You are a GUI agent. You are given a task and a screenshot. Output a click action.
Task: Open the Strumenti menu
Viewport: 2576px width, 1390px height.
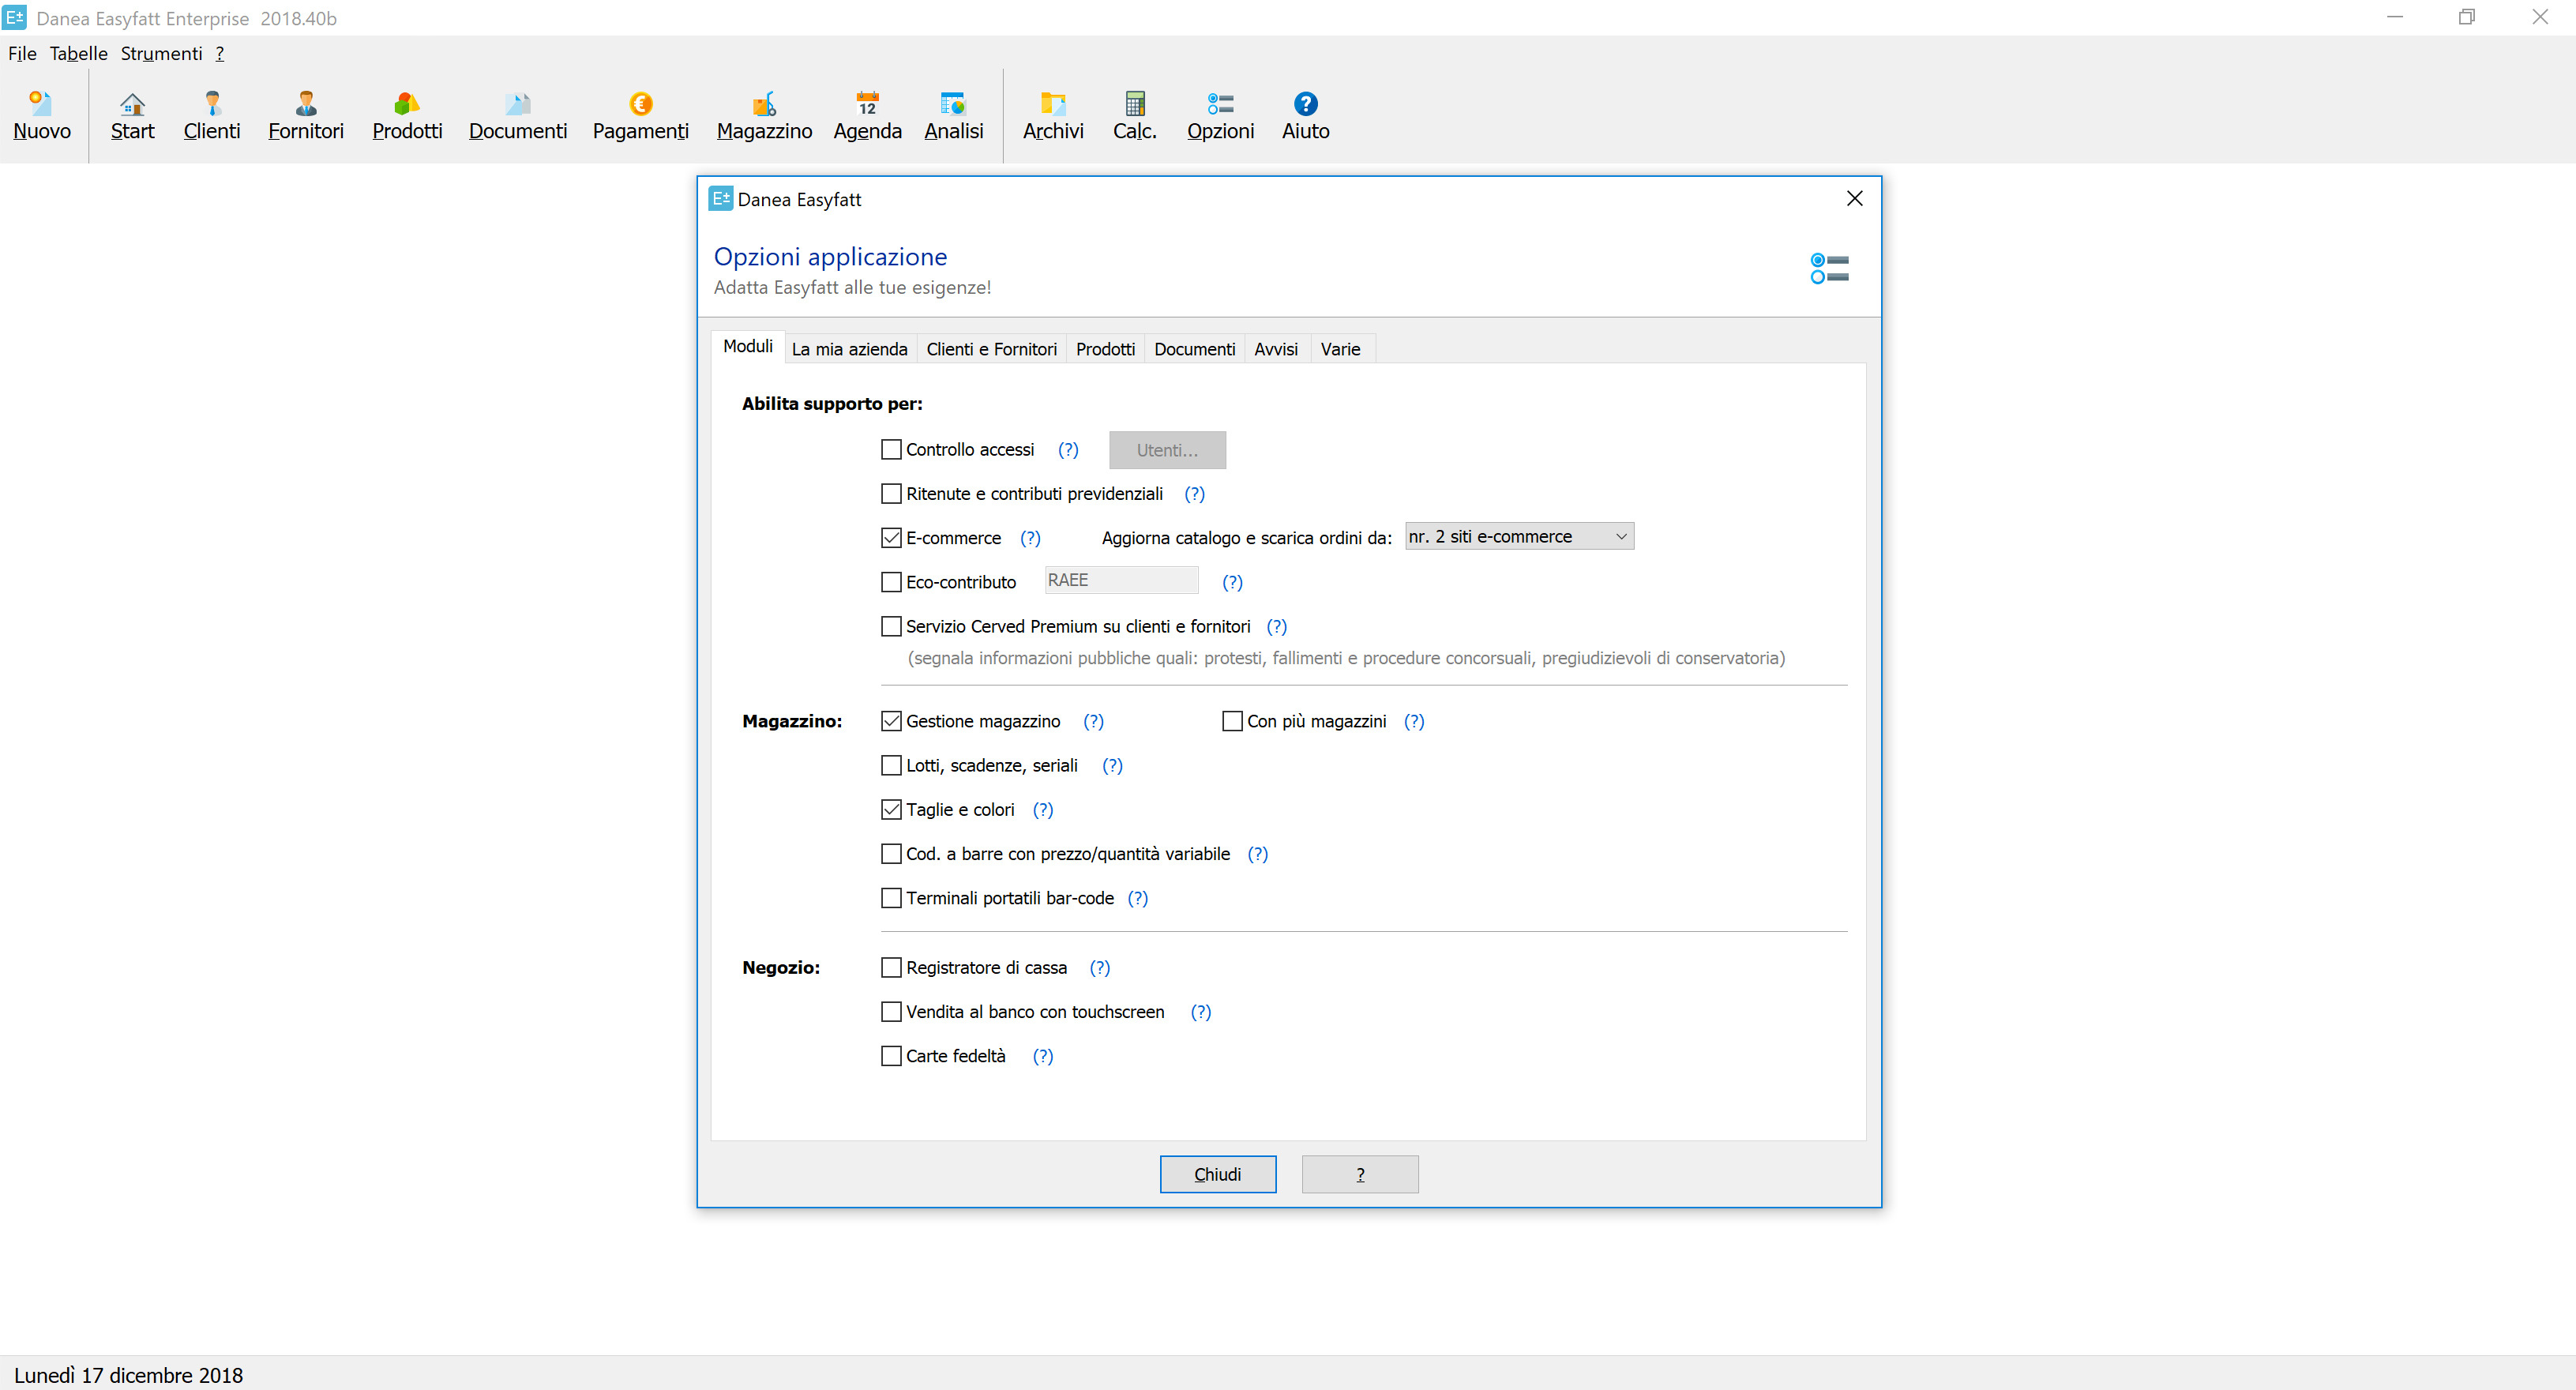161,54
